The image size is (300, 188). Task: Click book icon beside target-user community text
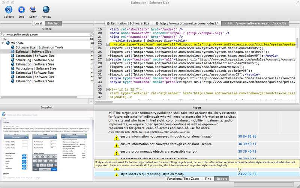point(113,113)
